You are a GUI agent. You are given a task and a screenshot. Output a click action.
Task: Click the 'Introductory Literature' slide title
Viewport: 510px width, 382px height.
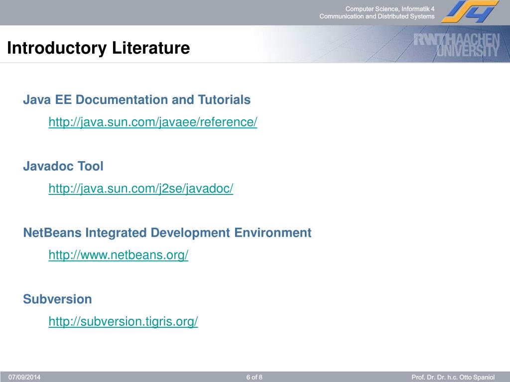tap(98, 48)
